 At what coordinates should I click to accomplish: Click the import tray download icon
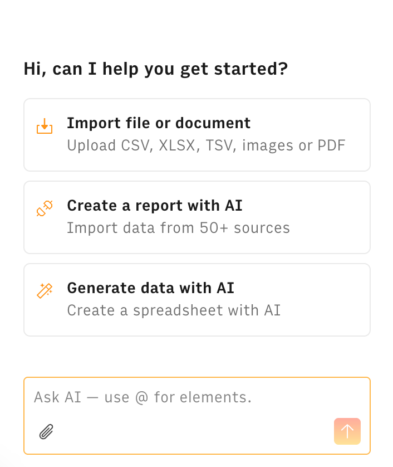tap(45, 126)
